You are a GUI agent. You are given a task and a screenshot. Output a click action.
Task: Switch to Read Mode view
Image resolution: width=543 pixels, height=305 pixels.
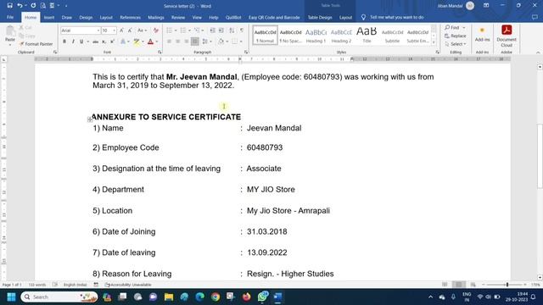445,285
